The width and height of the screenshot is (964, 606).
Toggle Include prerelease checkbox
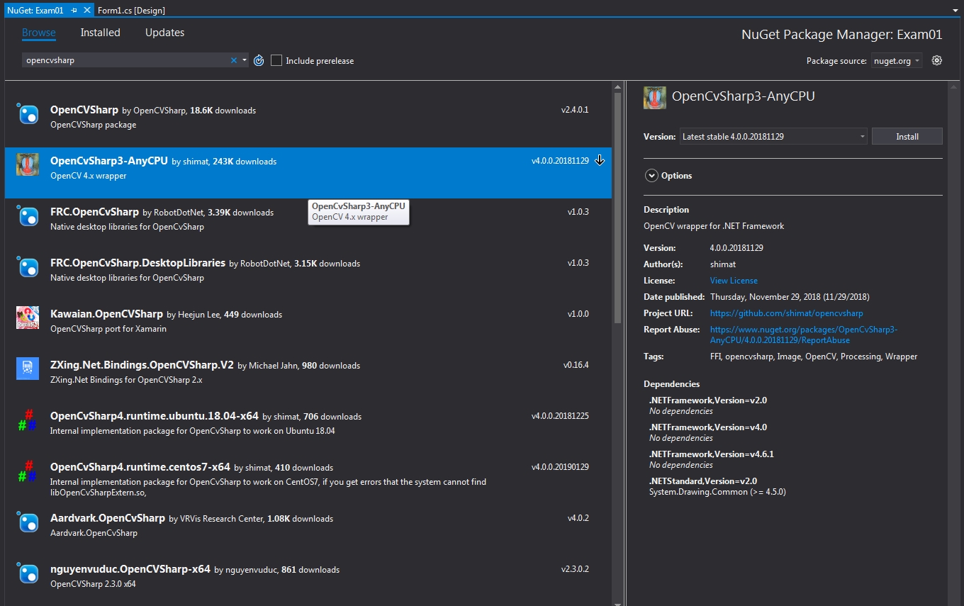pyautogui.click(x=276, y=61)
